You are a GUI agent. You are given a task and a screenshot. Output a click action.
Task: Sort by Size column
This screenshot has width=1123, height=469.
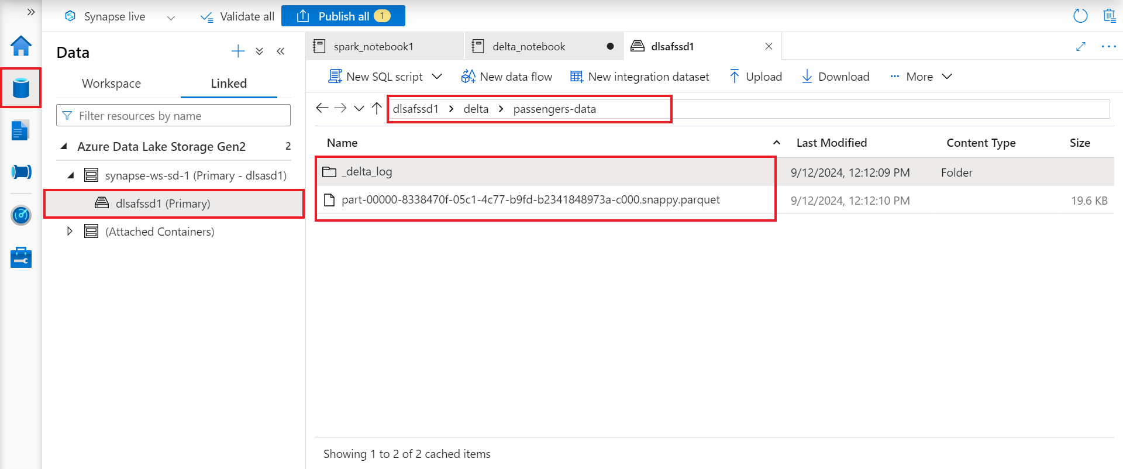point(1080,143)
